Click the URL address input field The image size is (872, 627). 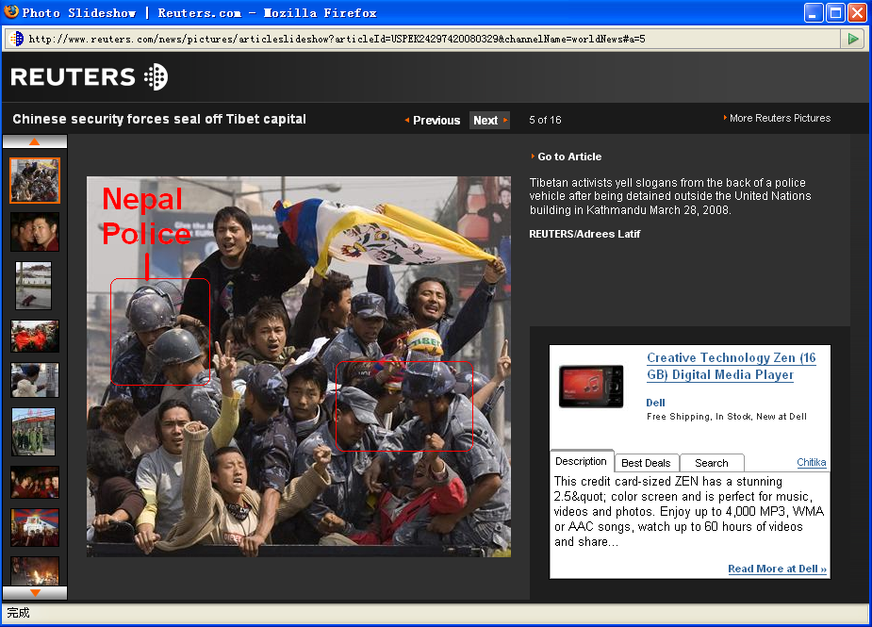[424, 39]
